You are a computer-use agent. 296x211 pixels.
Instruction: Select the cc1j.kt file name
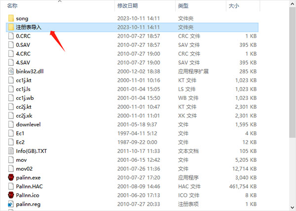tap(24, 80)
